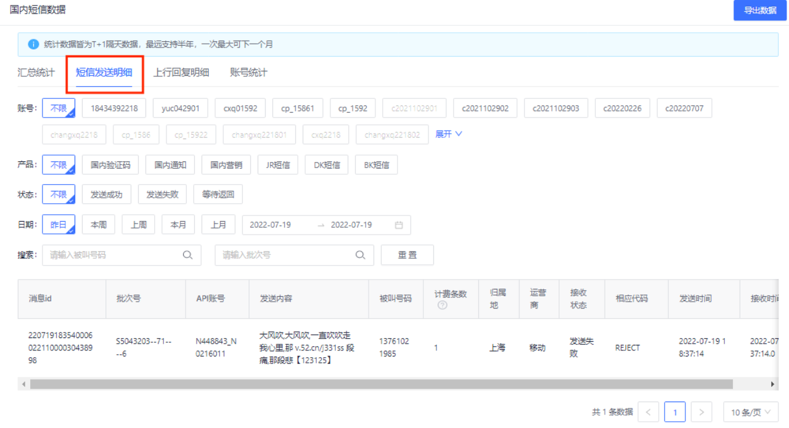This screenshot has width=789, height=428.
Task: Filter product by 国内通知
Action: click(170, 165)
